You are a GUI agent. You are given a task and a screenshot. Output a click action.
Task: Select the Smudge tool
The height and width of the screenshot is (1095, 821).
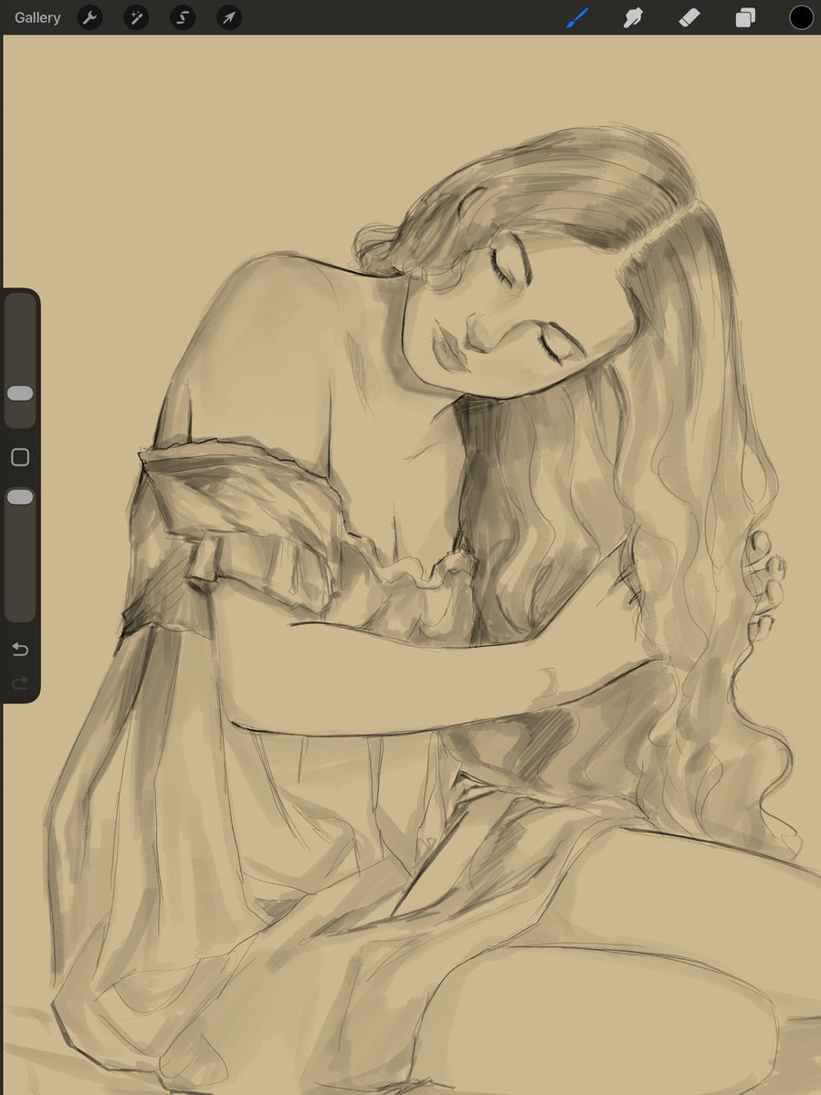point(633,17)
